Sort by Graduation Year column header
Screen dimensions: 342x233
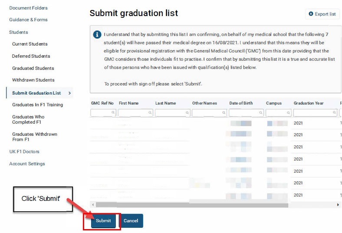[x=309, y=103]
